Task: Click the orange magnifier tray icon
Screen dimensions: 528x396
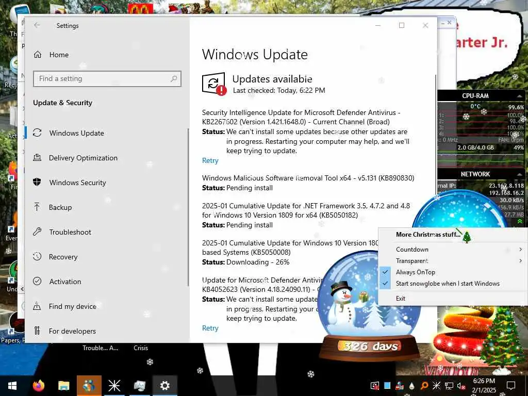Action: point(424,386)
